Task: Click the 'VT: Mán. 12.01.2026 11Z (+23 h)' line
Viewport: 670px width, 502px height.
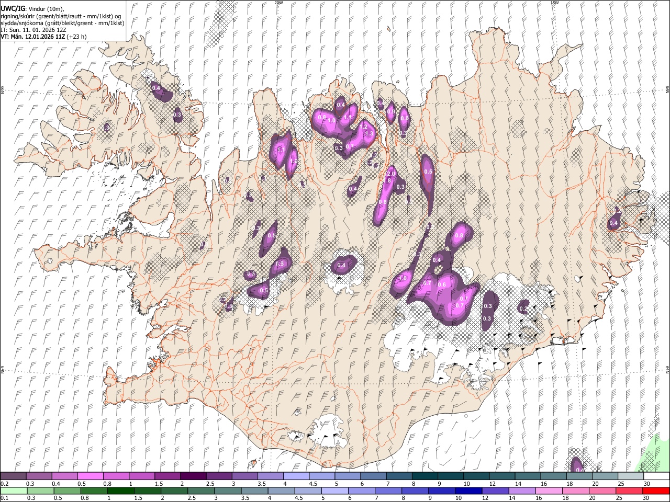Action: [43, 37]
